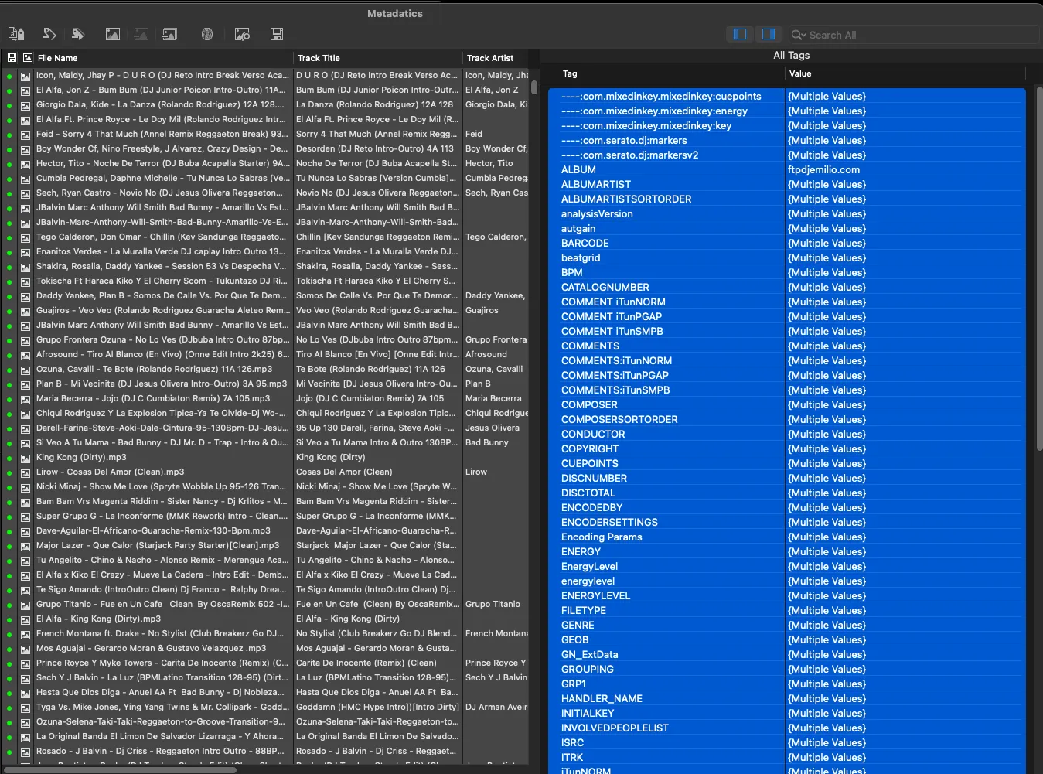This screenshot has height=774, width=1043.
Task: Sort by the Track Artist column header
Action: click(x=496, y=58)
